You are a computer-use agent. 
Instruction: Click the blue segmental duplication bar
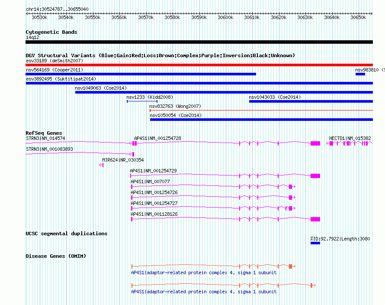[x=315, y=243]
